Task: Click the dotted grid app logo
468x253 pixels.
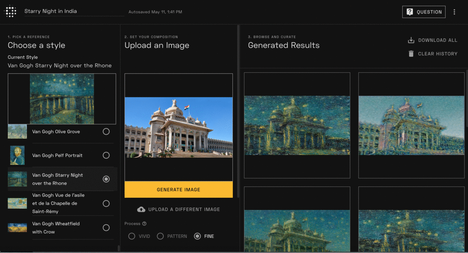Action: pyautogui.click(x=10, y=11)
